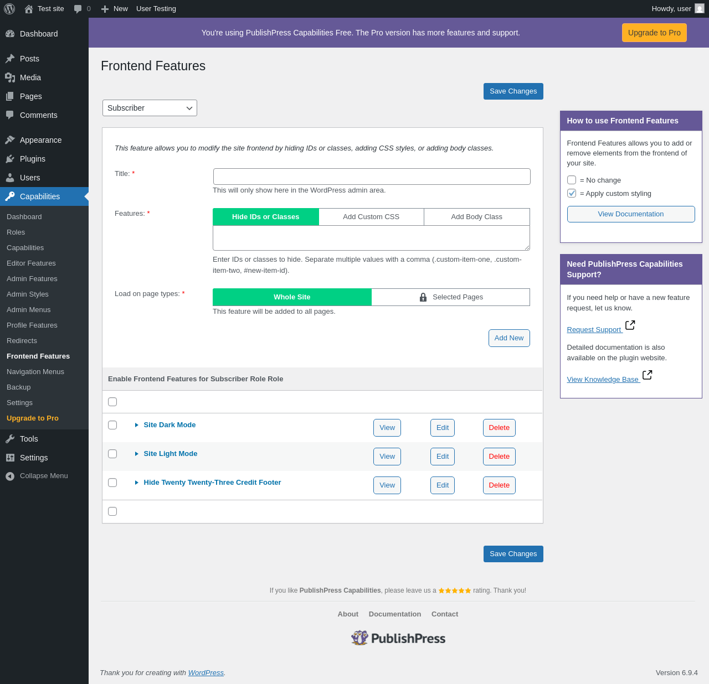Switch to Add Custom CSS tab
Screen dimensions: 709x684
(371, 217)
